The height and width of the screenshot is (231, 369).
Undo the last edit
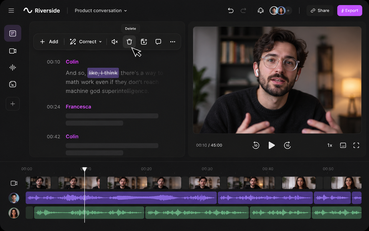tap(231, 11)
